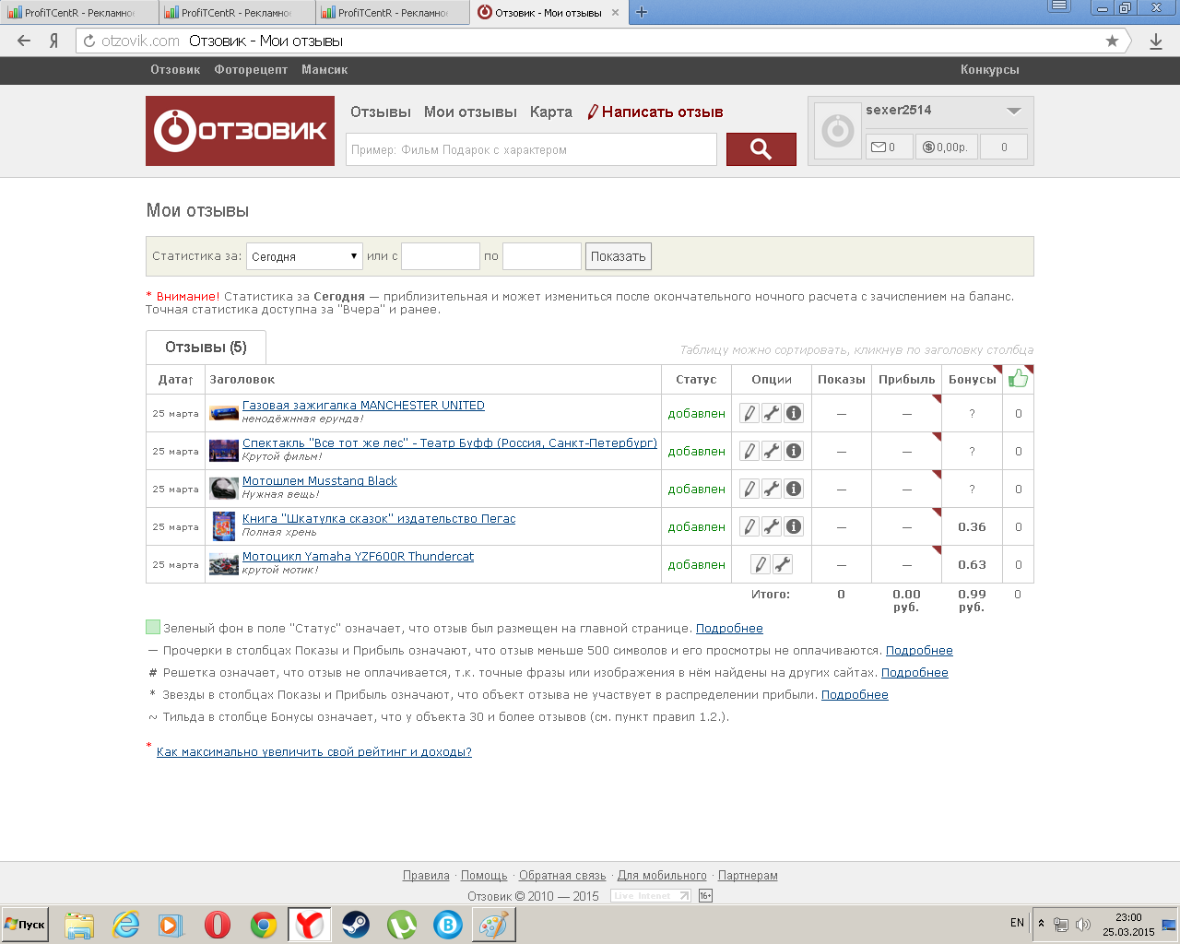The width and height of the screenshot is (1180, 944).
Task: Focus the start date field after 'или с'
Action: [x=441, y=256]
